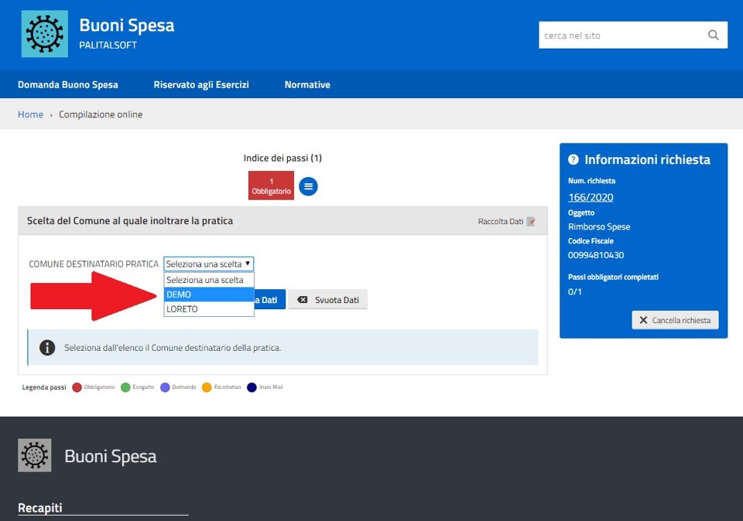743x521 pixels.
Task: Click the green Eseguito legend dot
Action: [x=125, y=387]
